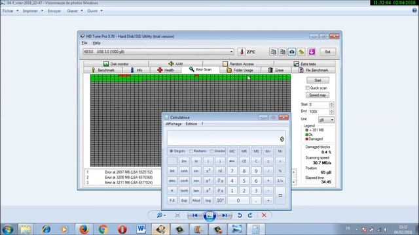
Task: Switch to the Health tab
Action: (166, 70)
